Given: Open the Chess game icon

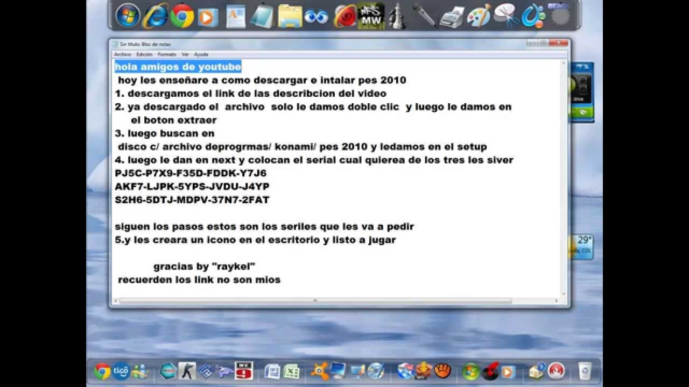Looking at the screenshot, I should [397, 16].
